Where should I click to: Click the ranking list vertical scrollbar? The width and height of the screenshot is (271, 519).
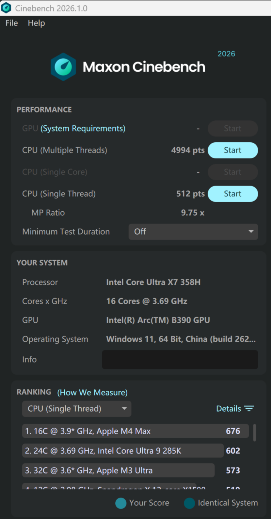click(x=255, y=433)
